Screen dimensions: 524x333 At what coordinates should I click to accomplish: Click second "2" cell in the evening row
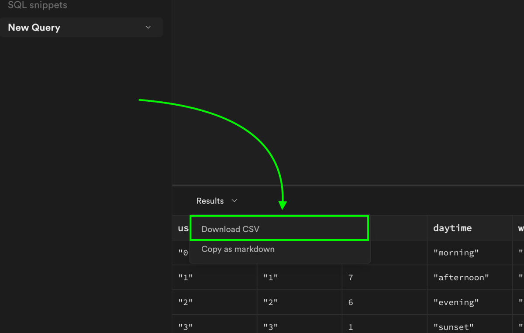tap(300, 302)
